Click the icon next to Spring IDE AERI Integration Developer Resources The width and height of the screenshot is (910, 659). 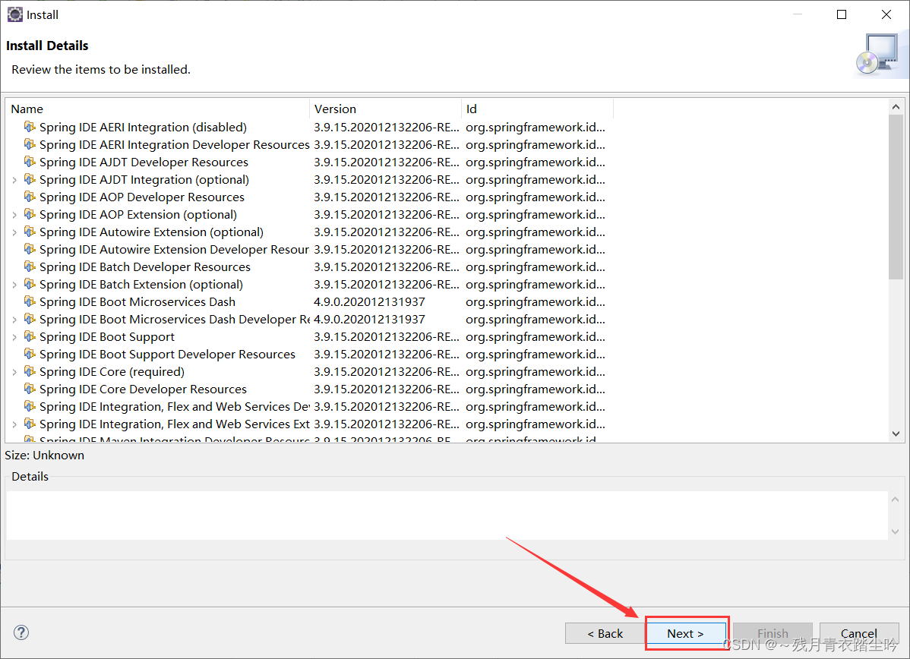(x=30, y=143)
